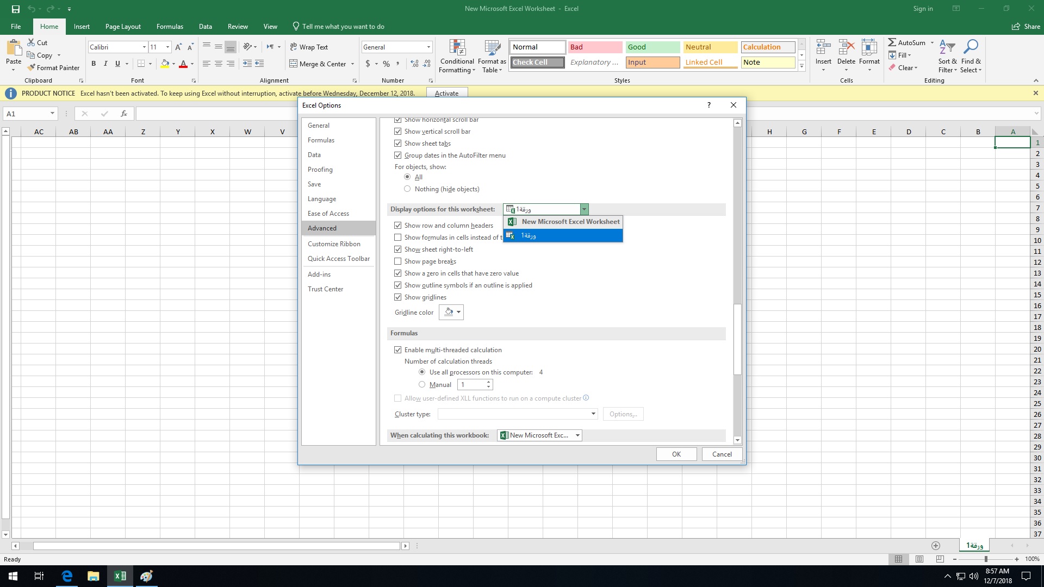The width and height of the screenshot is (1044, 587).
Task: Switch to Page Layout view in status bar
Action: 919,559
